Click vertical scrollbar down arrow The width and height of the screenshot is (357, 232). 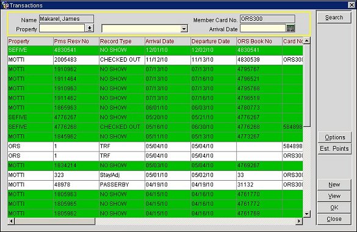307,214
